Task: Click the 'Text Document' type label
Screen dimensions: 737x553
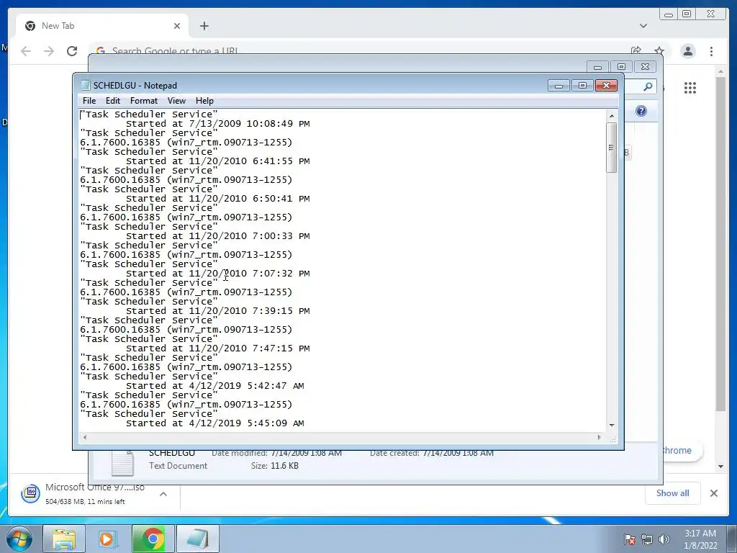Action: 178,466
